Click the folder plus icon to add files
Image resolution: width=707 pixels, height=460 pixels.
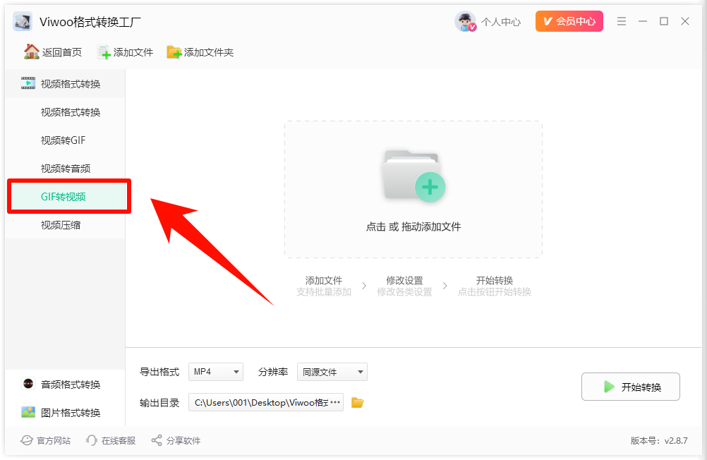click(413, 176)
